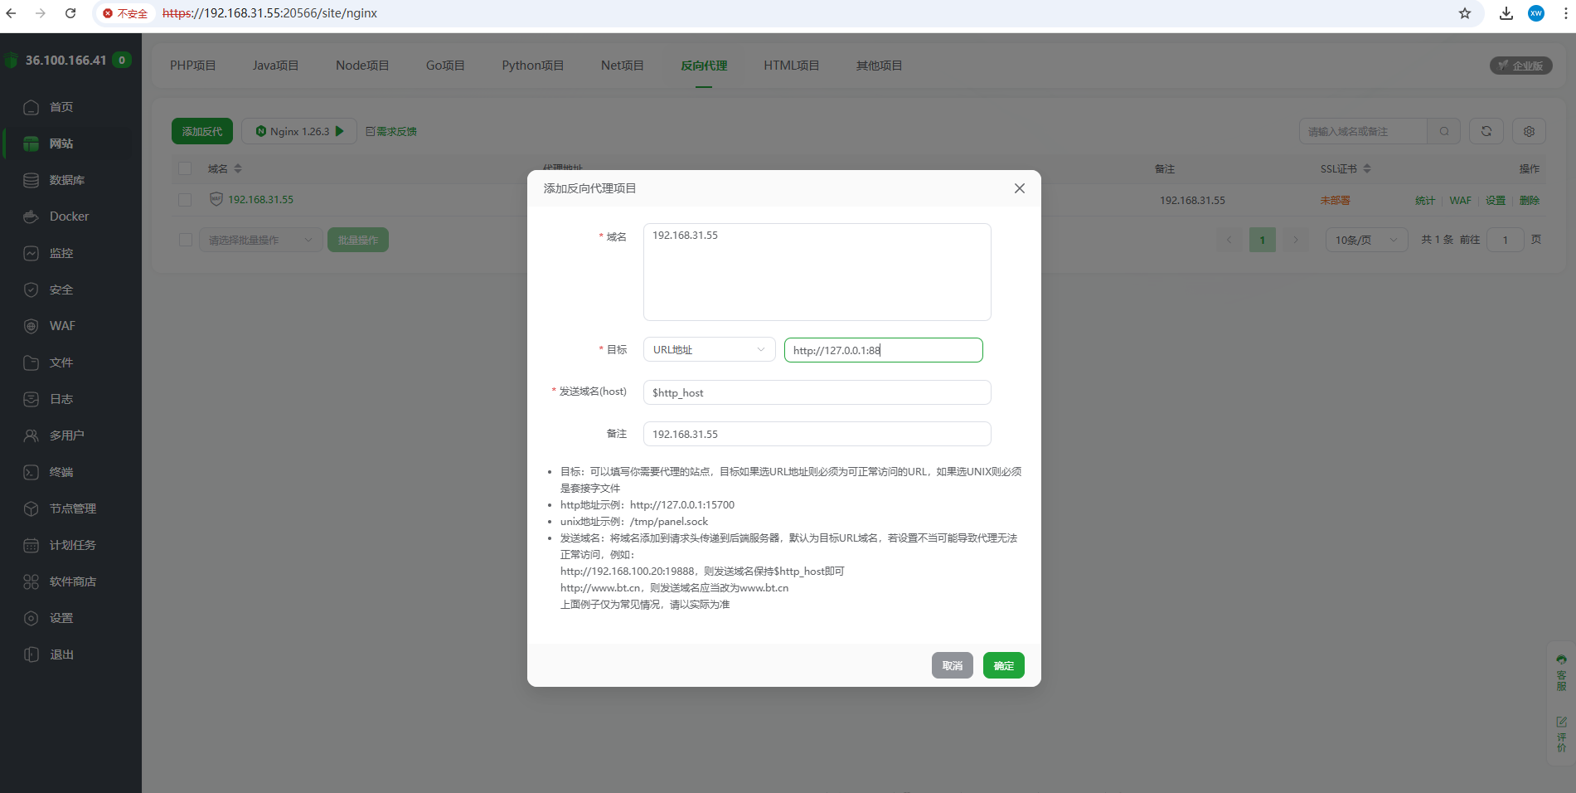Switch to the HTML项目 tab
The height and width of the screenshot is (793, 1576).
point(791,65)
